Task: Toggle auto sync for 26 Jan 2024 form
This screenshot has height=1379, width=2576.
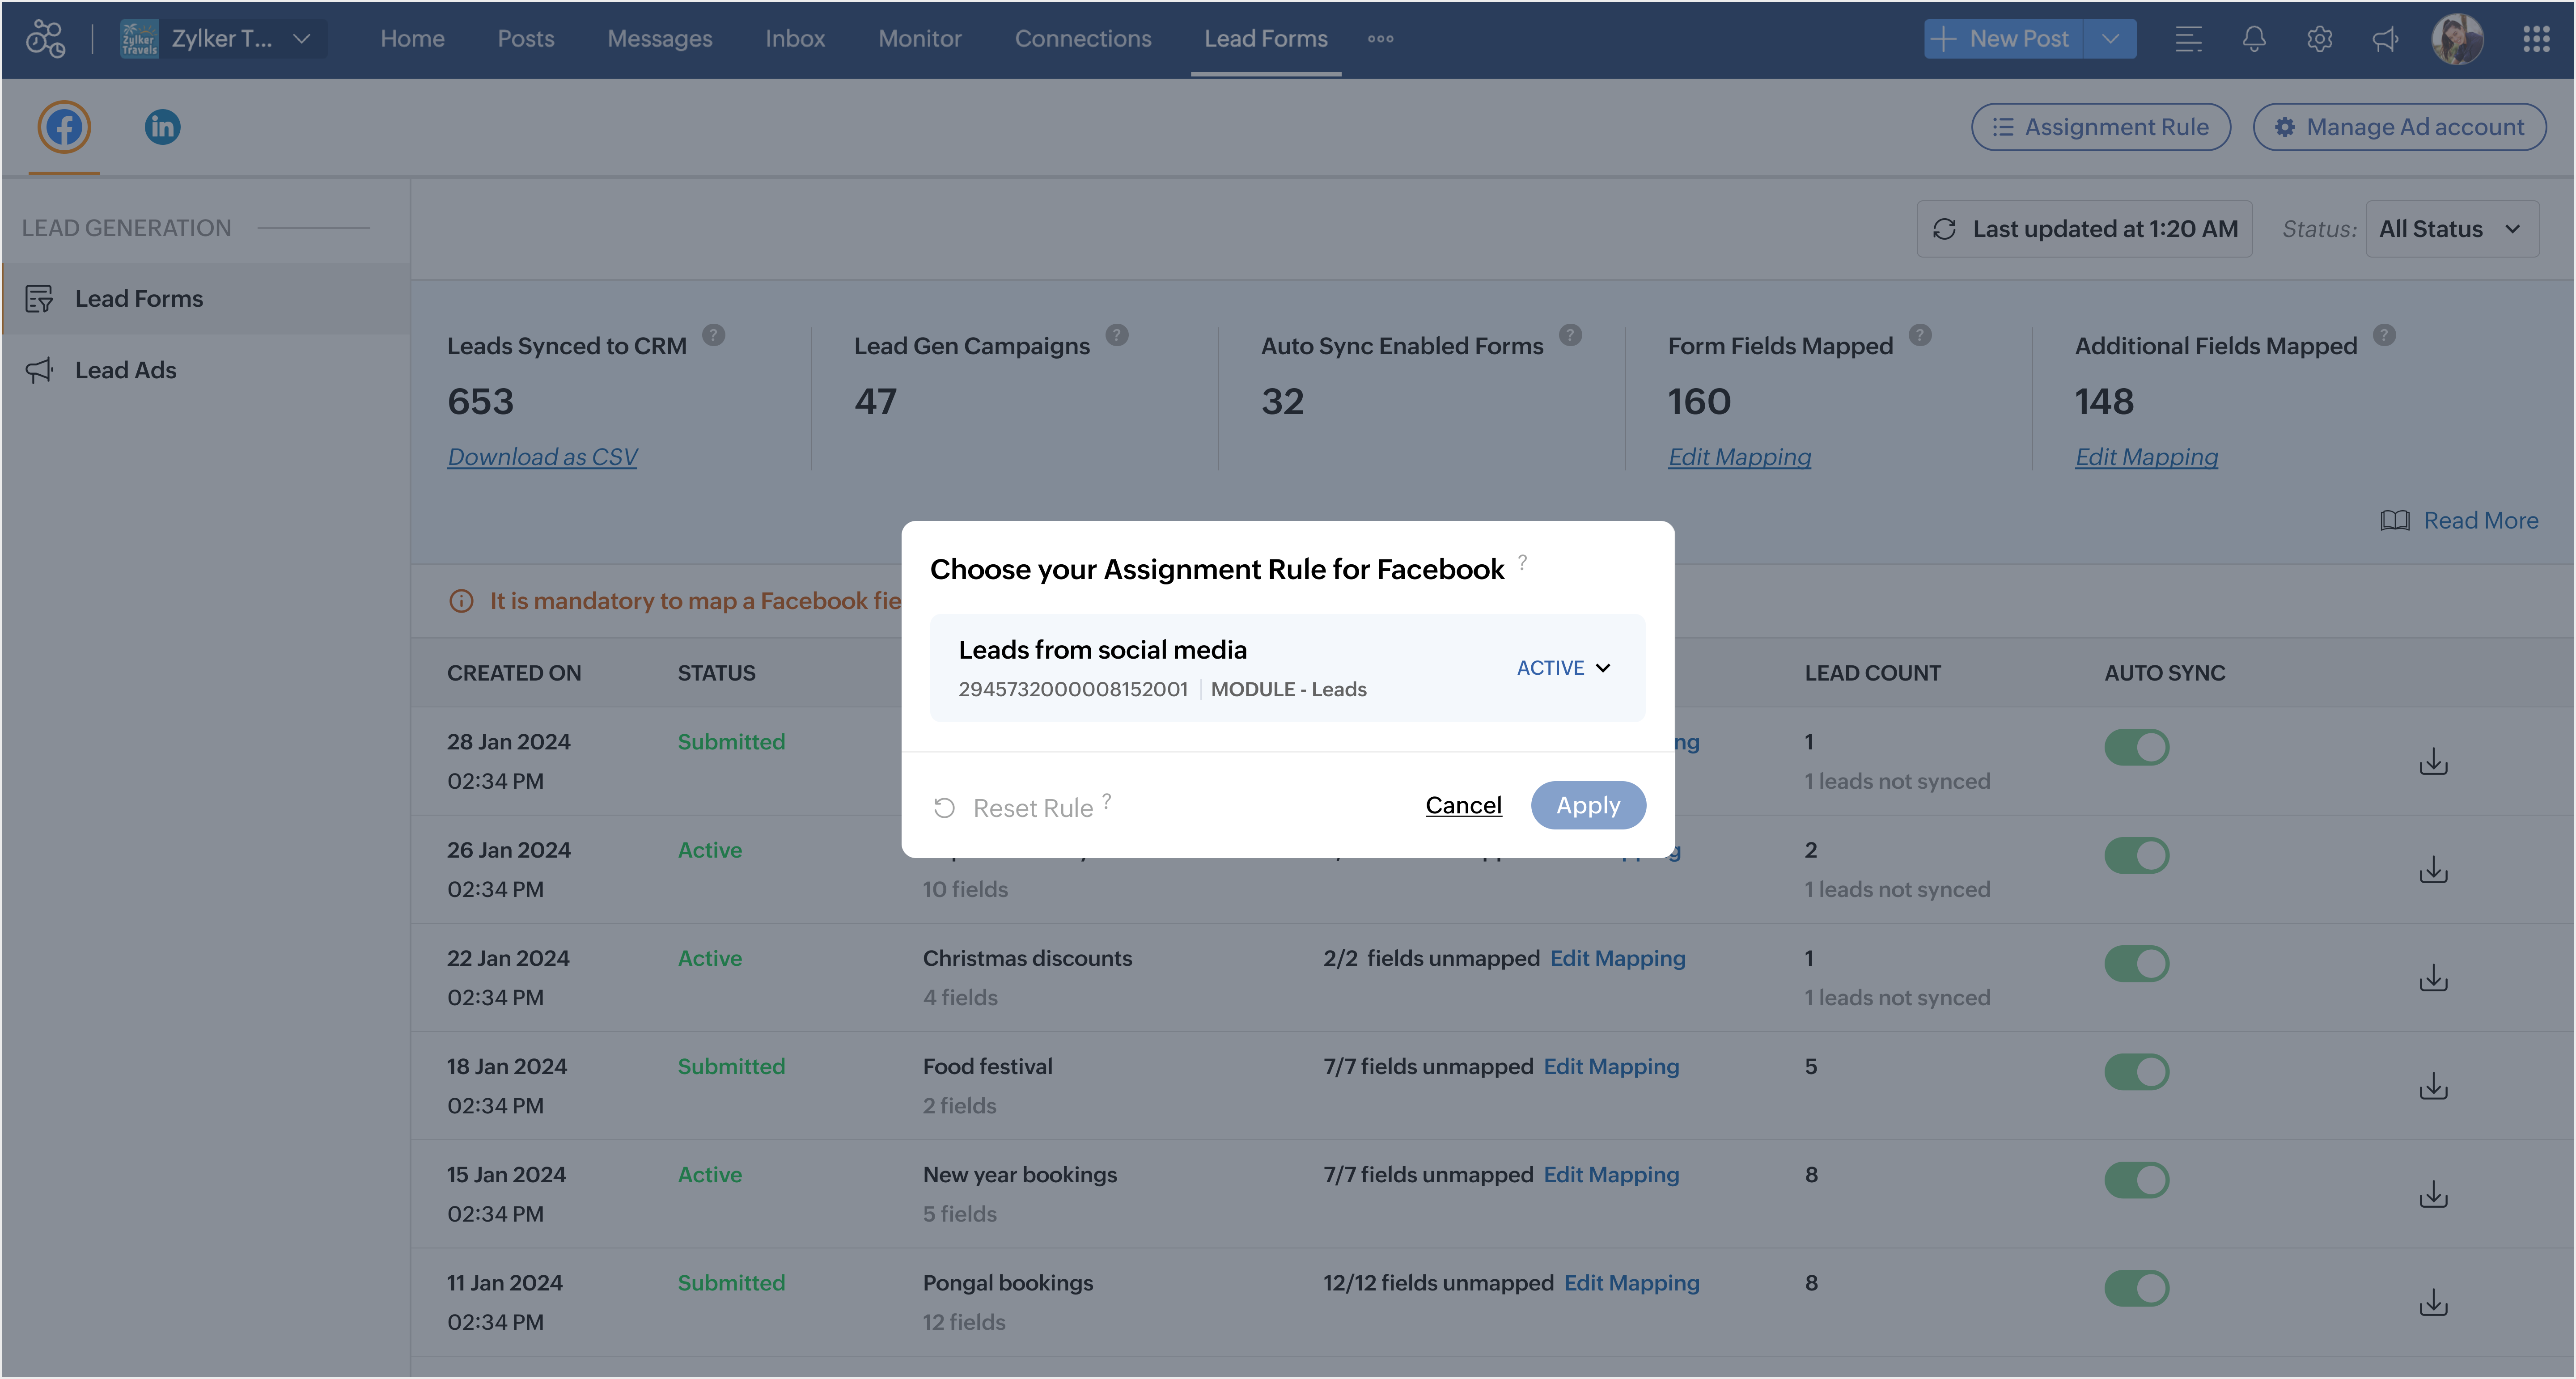Action: (x=2136, y=856)
